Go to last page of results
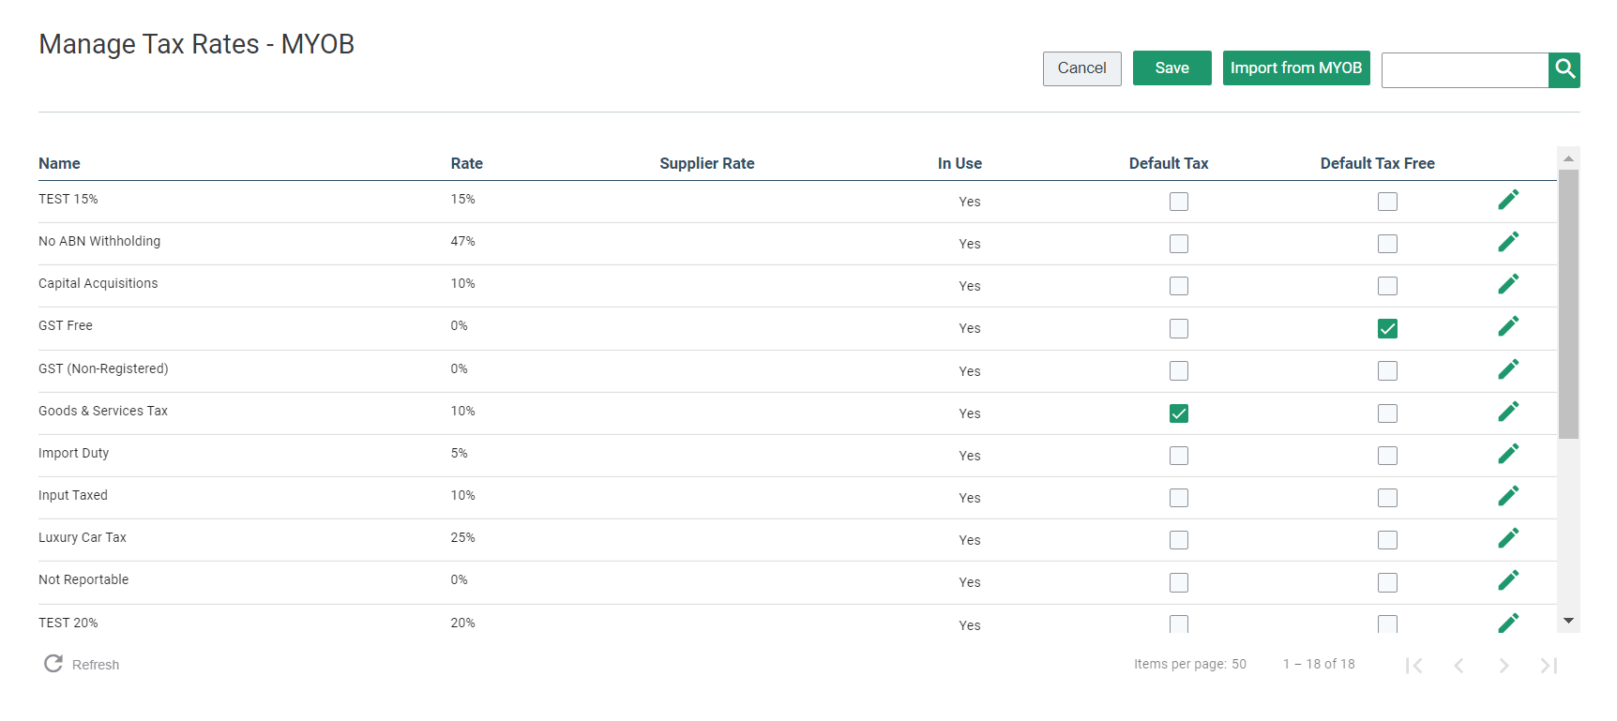The width and height of the screenshot is (1617, 721). (x=1549, y=666)
